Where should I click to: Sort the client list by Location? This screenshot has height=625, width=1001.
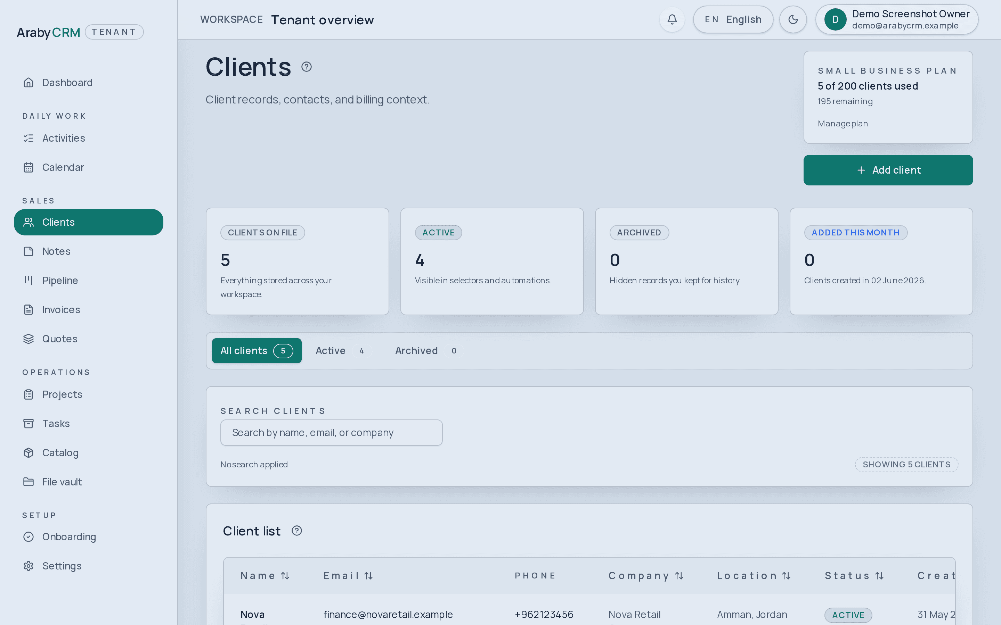[754, 576]
